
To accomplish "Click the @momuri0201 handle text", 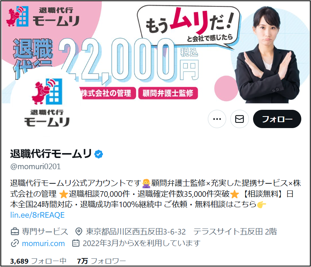I will point(36,167).
